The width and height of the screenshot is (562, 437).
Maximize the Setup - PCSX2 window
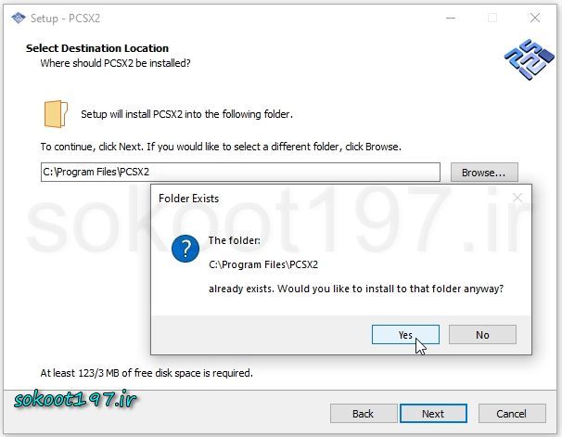(492, 17)
